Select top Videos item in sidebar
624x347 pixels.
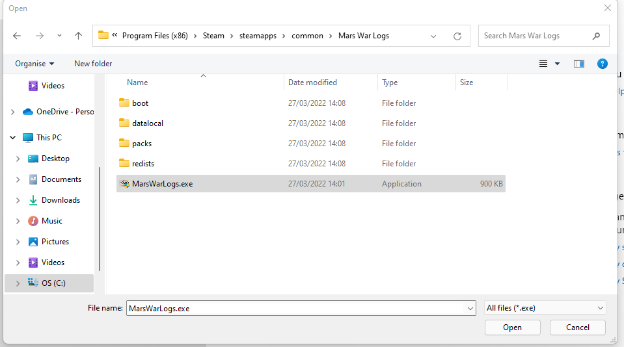pyautogui.click(x=47, y=86)
